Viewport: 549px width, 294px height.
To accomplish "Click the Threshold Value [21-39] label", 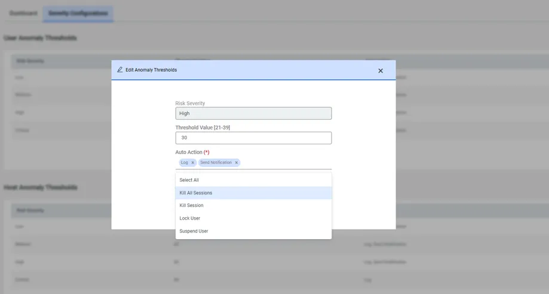I will tap(203, 128).
